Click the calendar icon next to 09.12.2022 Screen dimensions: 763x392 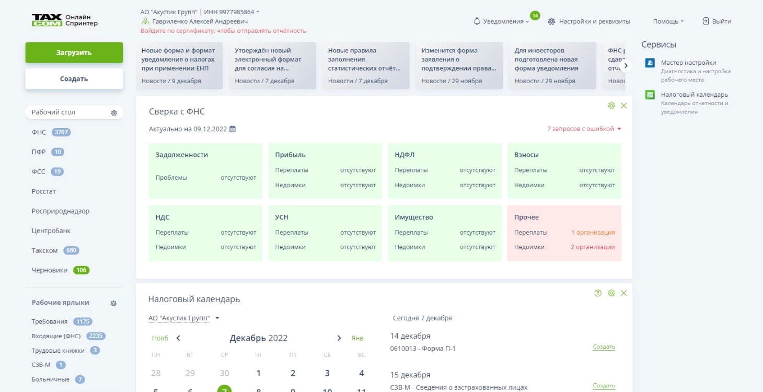233,129
